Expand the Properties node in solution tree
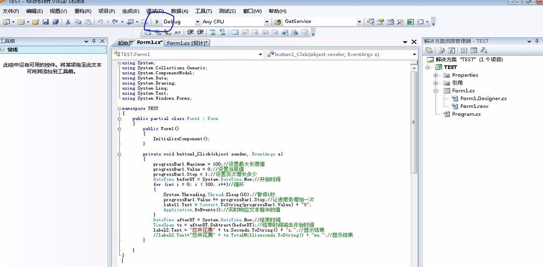Viewport: 543px width, 267px height. tap(435, 75)
